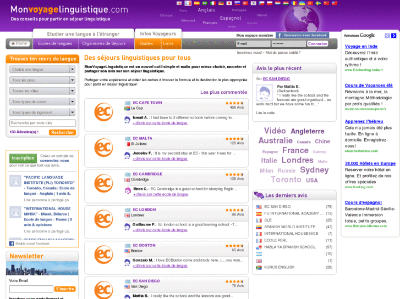Open the Home navigation button
Screen dimensions: 400x299
click(x=19, y=43)
